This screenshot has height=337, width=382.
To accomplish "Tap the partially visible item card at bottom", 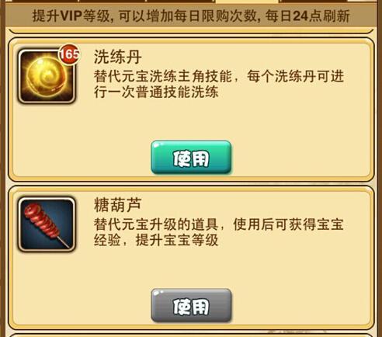I will tap(191, 335).
